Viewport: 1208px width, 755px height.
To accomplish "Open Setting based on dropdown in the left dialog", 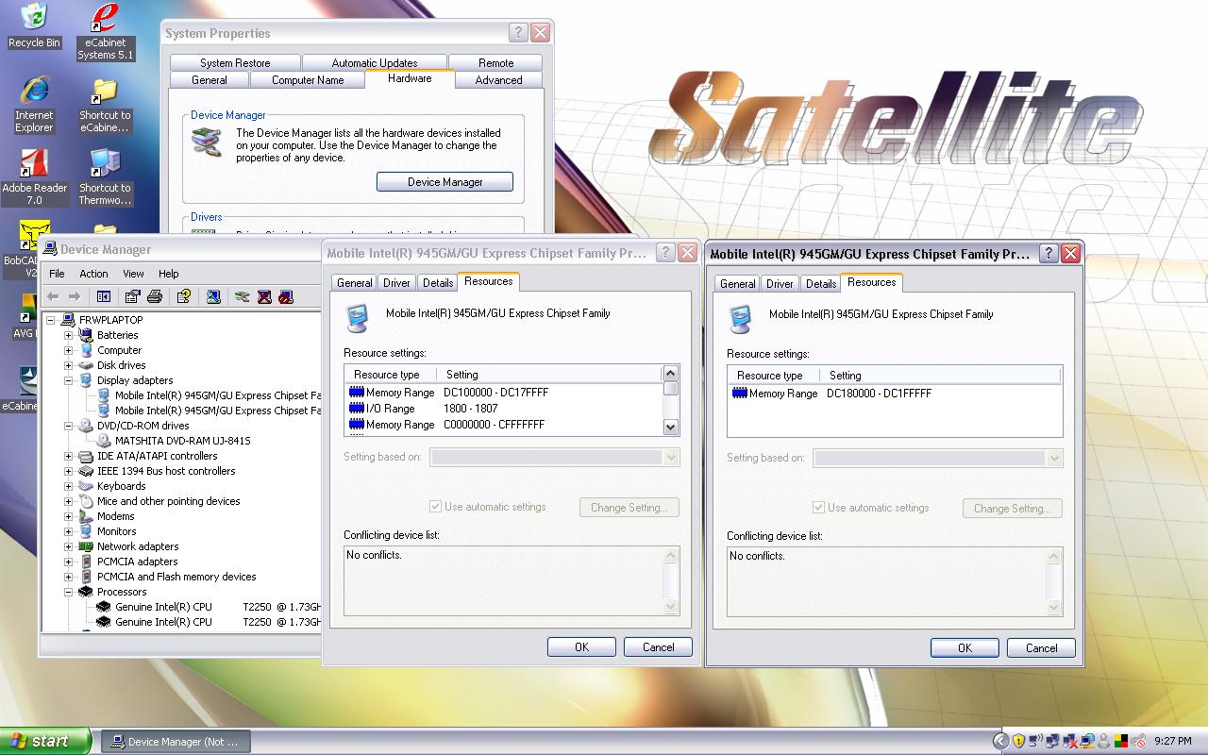I will [x=671, y=457].
